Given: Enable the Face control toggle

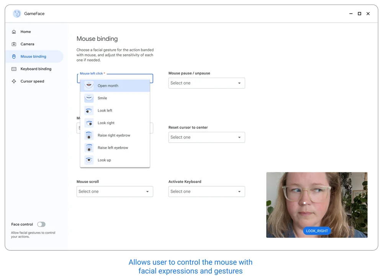Looking at the screenshot, I should (41, 224).
